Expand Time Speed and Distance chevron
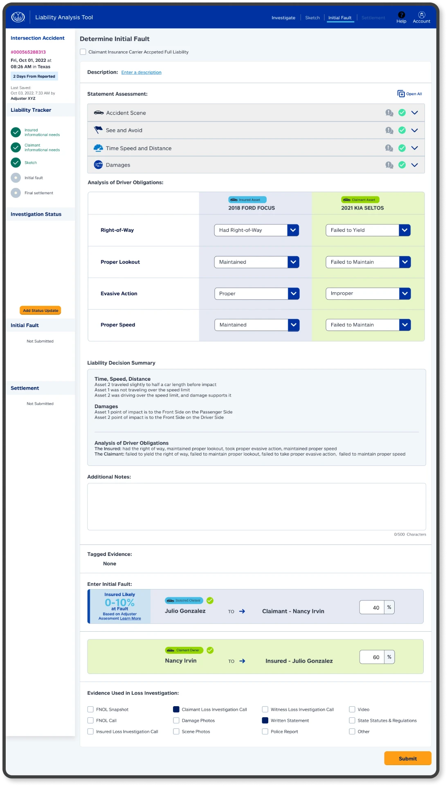This screenshot has width=447, height=786. point(415,148)
